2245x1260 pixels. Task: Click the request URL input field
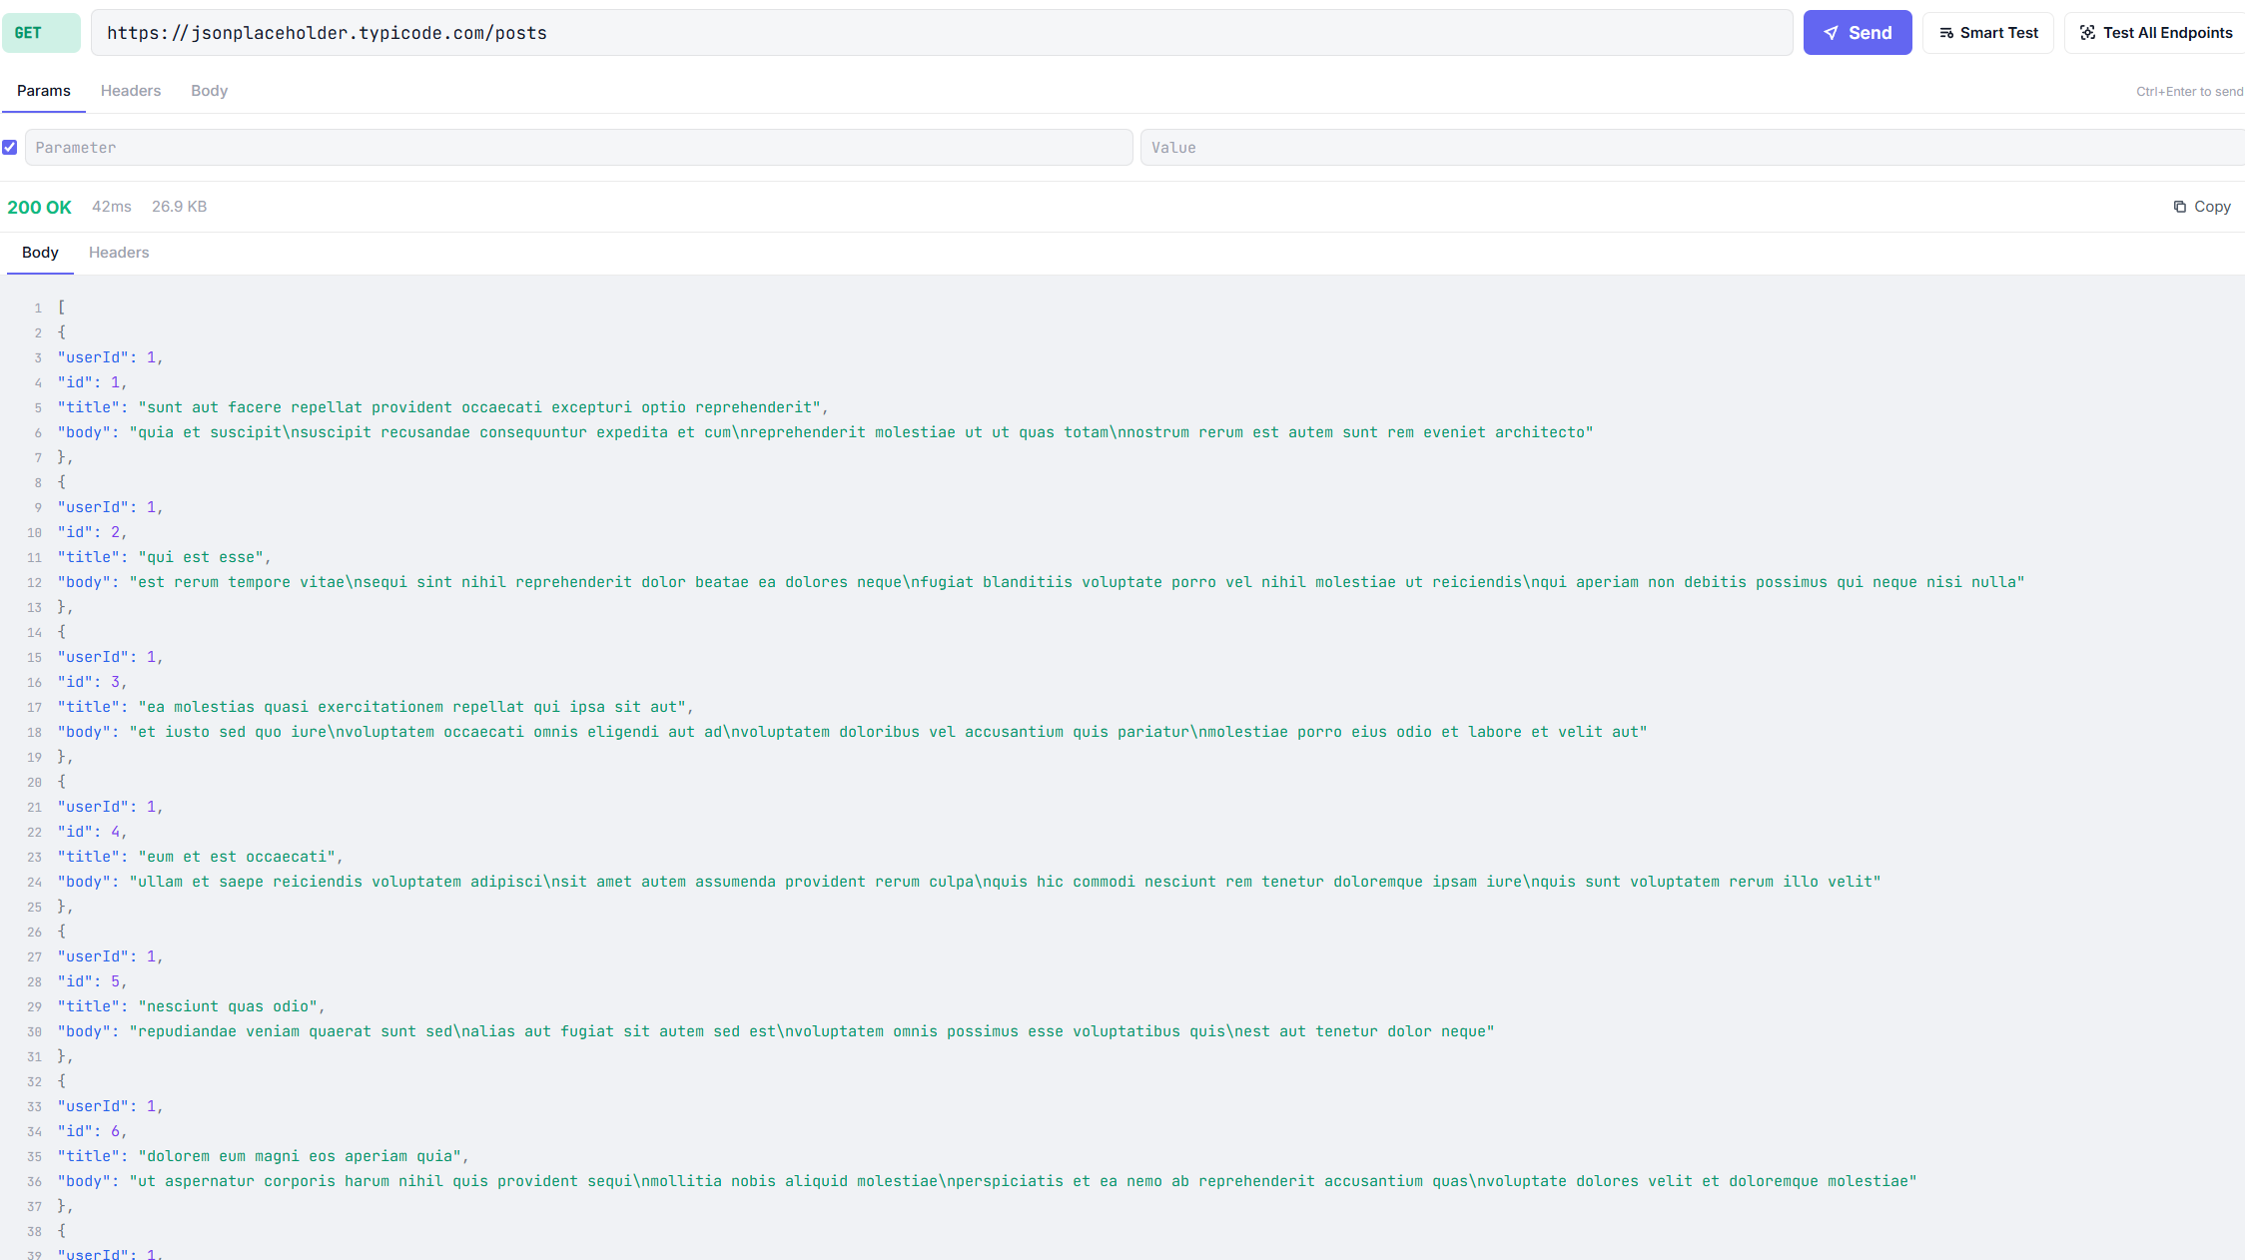[941, 33]
